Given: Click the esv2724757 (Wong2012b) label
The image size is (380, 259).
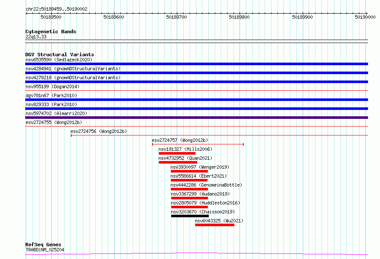Looking at the screenshot, I should point(180,140).
